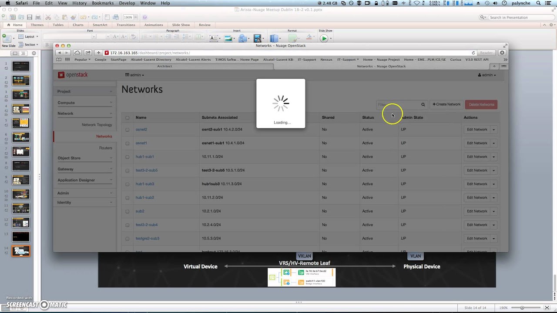This screenshot has height=313, width=557.
Task: Open Safari Downloads icon
Action: [x=502, y=53]
